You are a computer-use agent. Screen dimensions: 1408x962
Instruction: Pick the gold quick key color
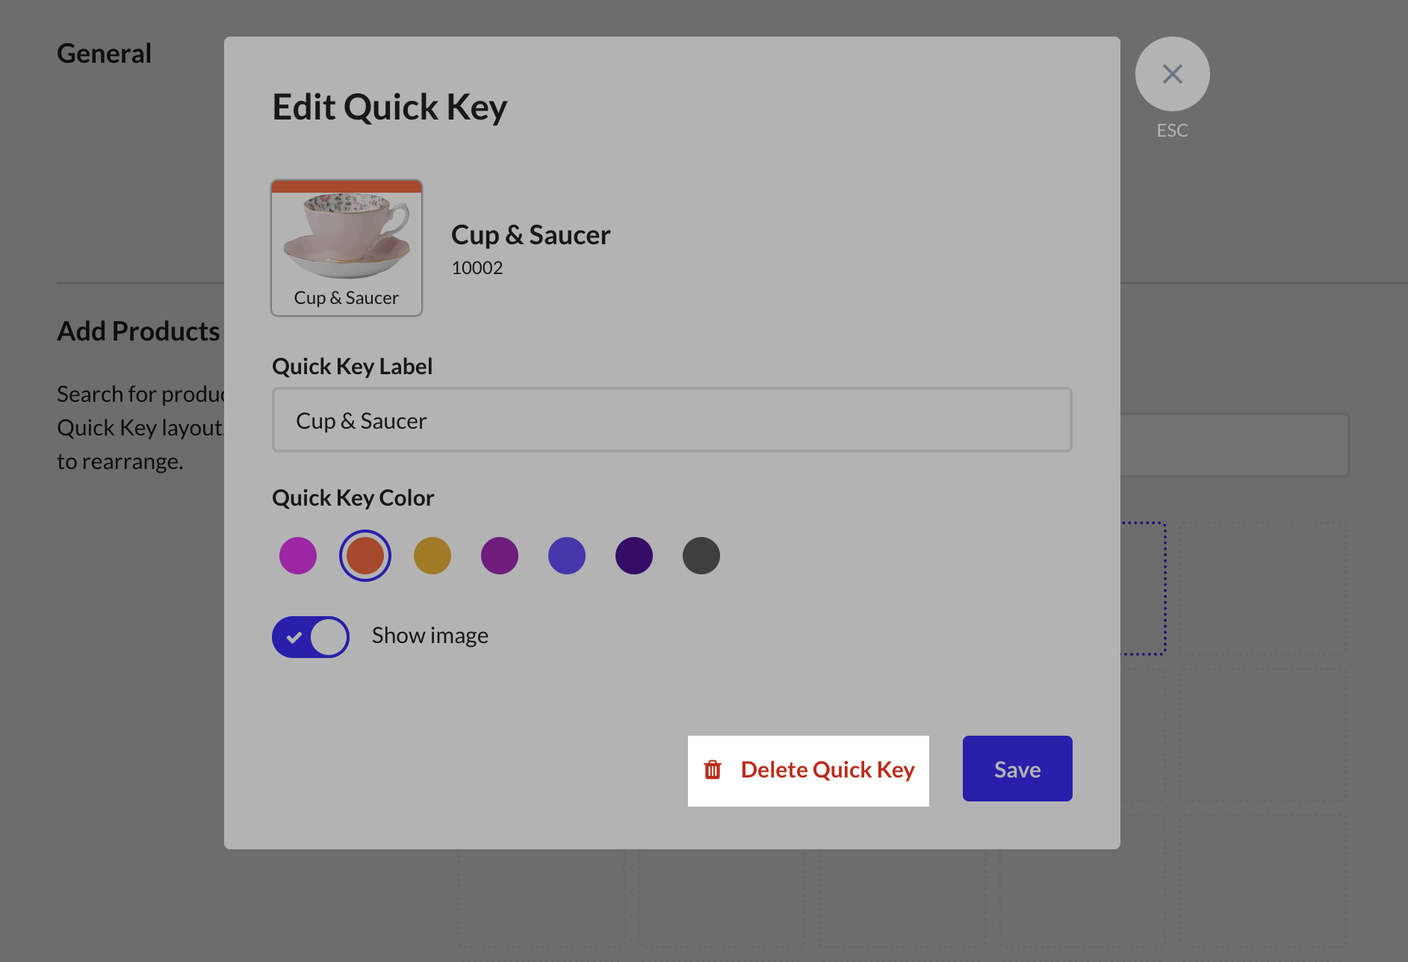point(432,556)
